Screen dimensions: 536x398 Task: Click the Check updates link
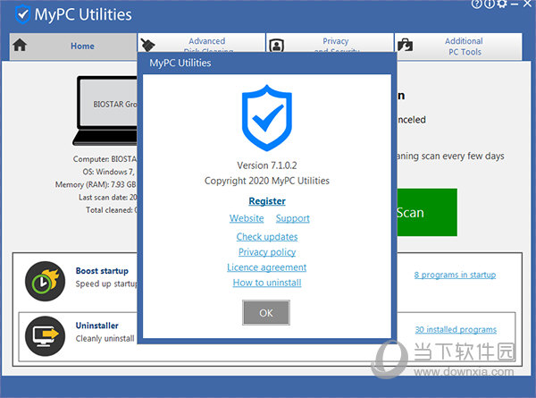point(266,237)
